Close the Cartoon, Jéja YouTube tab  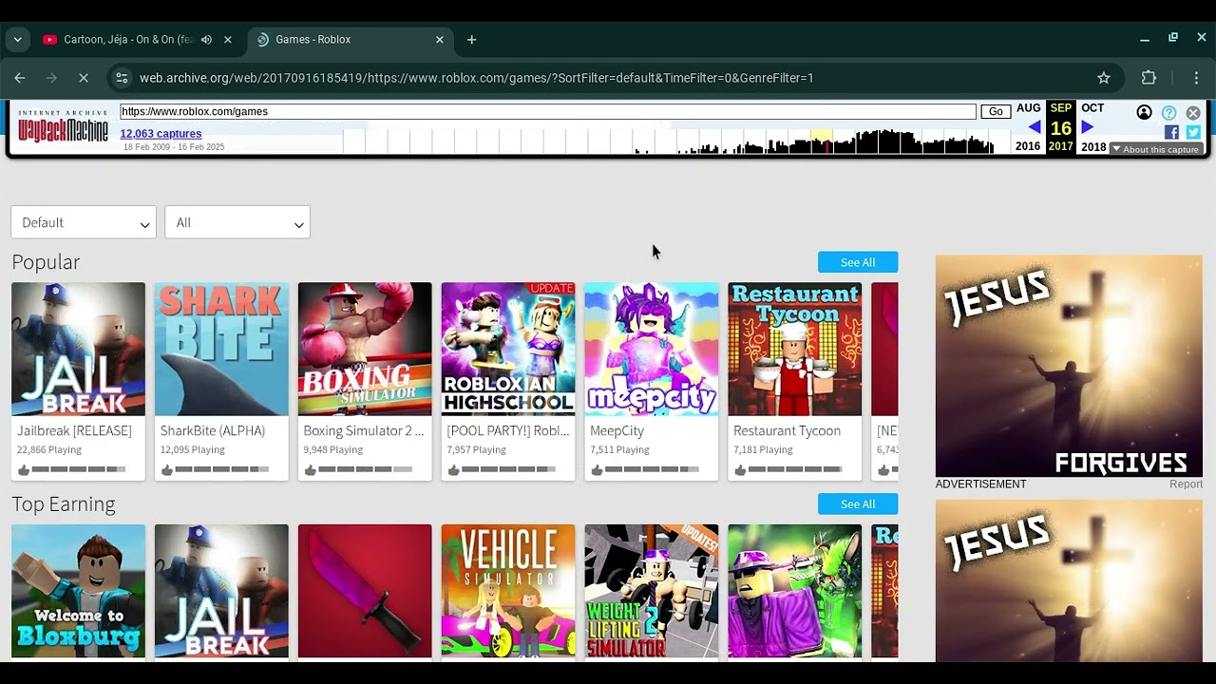[x=228, y=40]
